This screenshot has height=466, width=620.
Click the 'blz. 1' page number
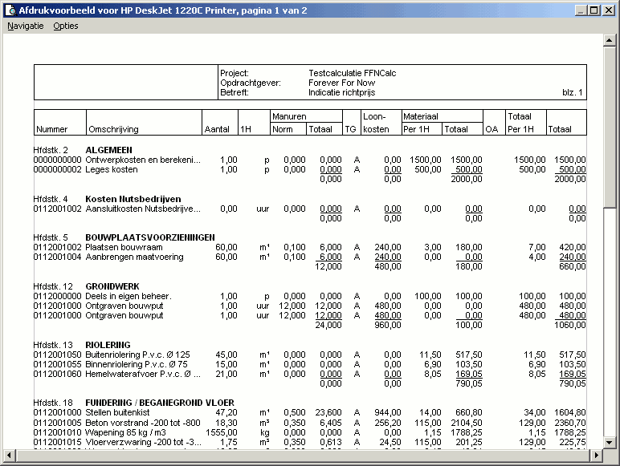pyautogui.click(x=572, y=93)
